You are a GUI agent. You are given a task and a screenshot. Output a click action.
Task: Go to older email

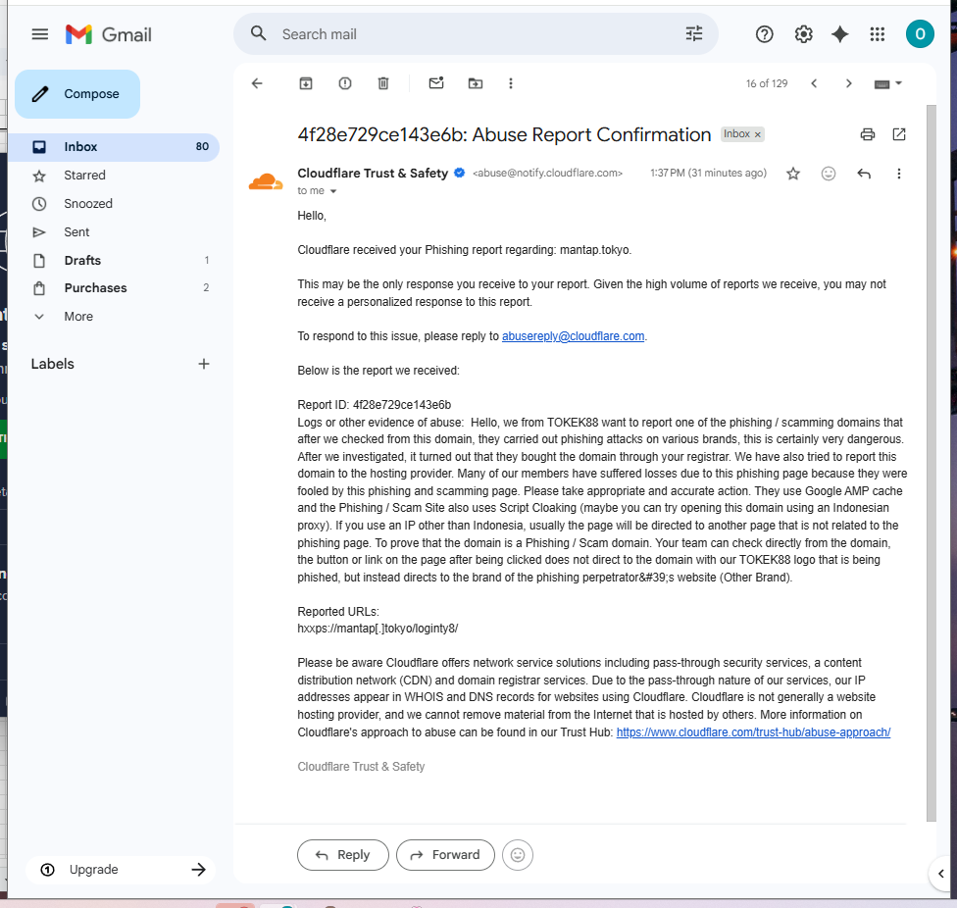click(848, 83)
